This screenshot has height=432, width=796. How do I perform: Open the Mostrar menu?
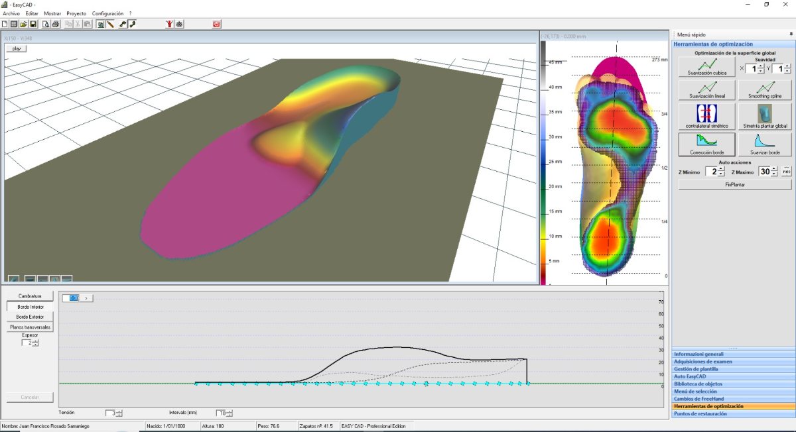52,13
